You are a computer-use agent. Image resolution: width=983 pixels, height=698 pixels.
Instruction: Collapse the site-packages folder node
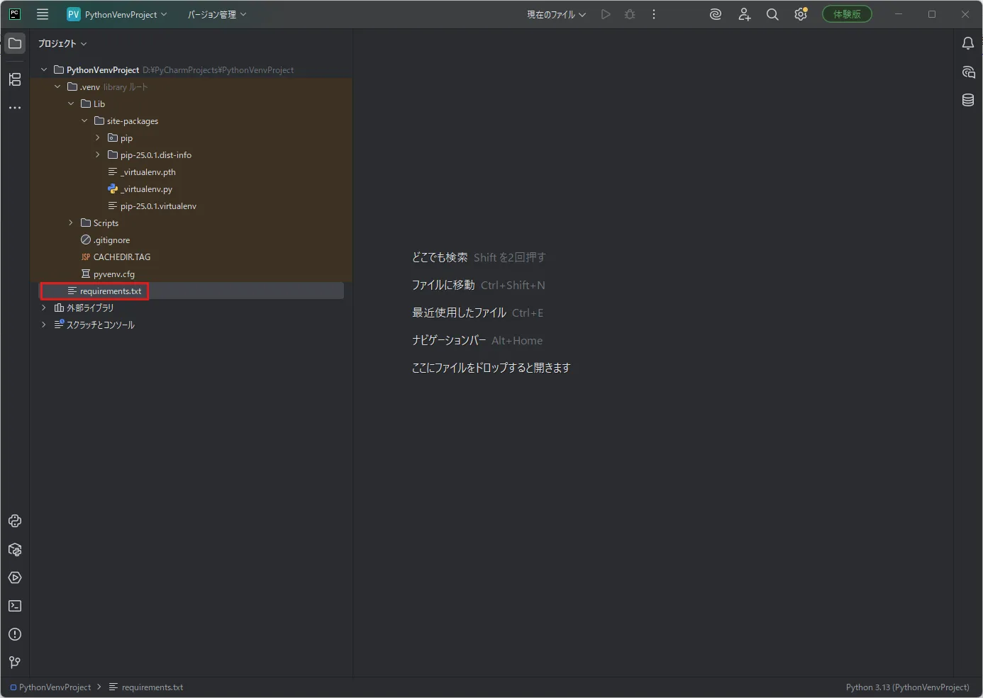pos(84,120)
